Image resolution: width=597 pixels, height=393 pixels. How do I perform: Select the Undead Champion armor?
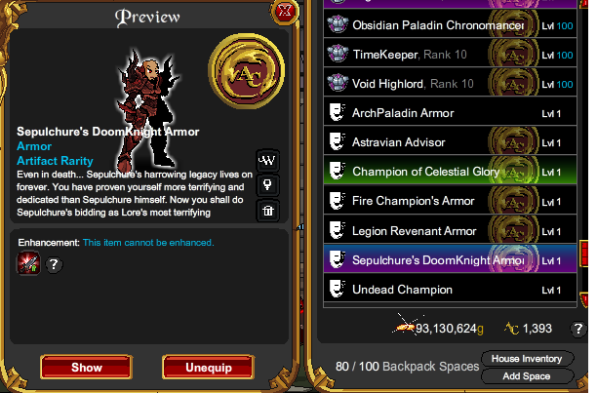450,290
